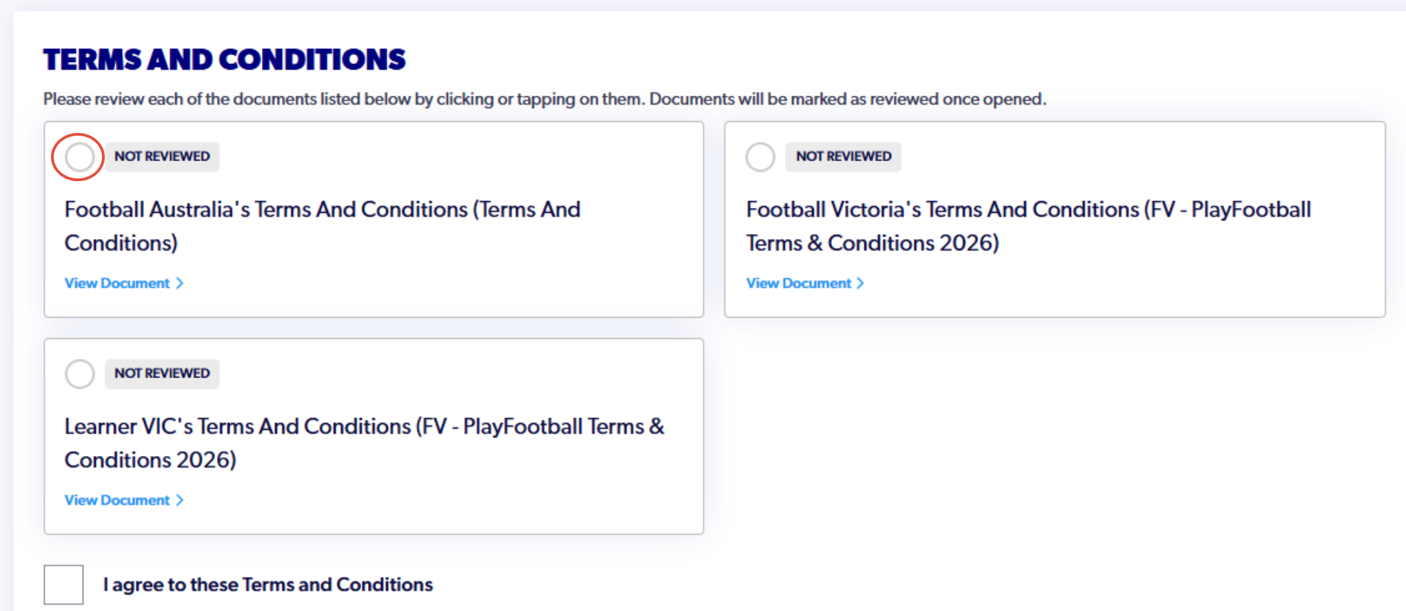Click the Football Victoria review status circle
The height and width of the screenshot is (611, 1406).
tap(760, 157)
